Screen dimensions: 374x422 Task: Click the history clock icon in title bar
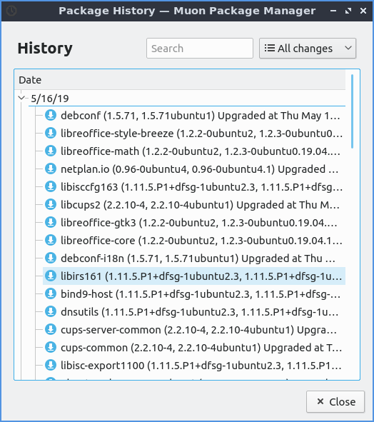point(11,11)
